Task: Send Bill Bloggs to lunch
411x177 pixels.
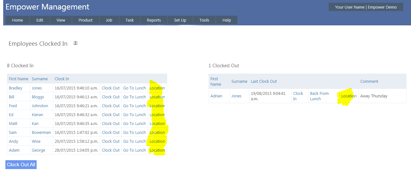Action: tap(134, 97)
